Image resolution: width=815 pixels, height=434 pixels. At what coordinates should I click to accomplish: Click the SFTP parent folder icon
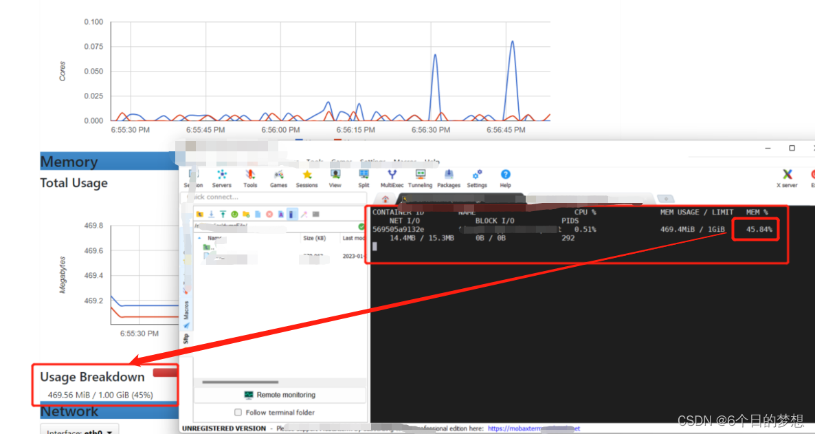tap(200, 215)
